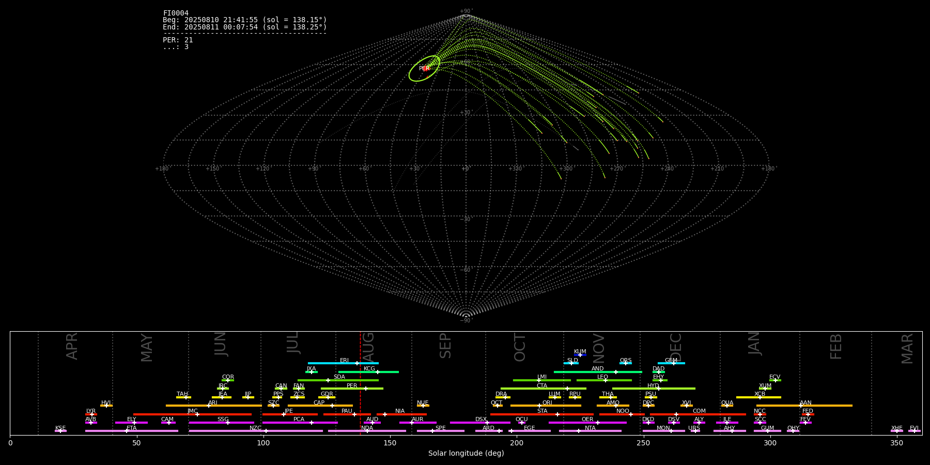Click the −90° south pole label

(x=466, y=321)
